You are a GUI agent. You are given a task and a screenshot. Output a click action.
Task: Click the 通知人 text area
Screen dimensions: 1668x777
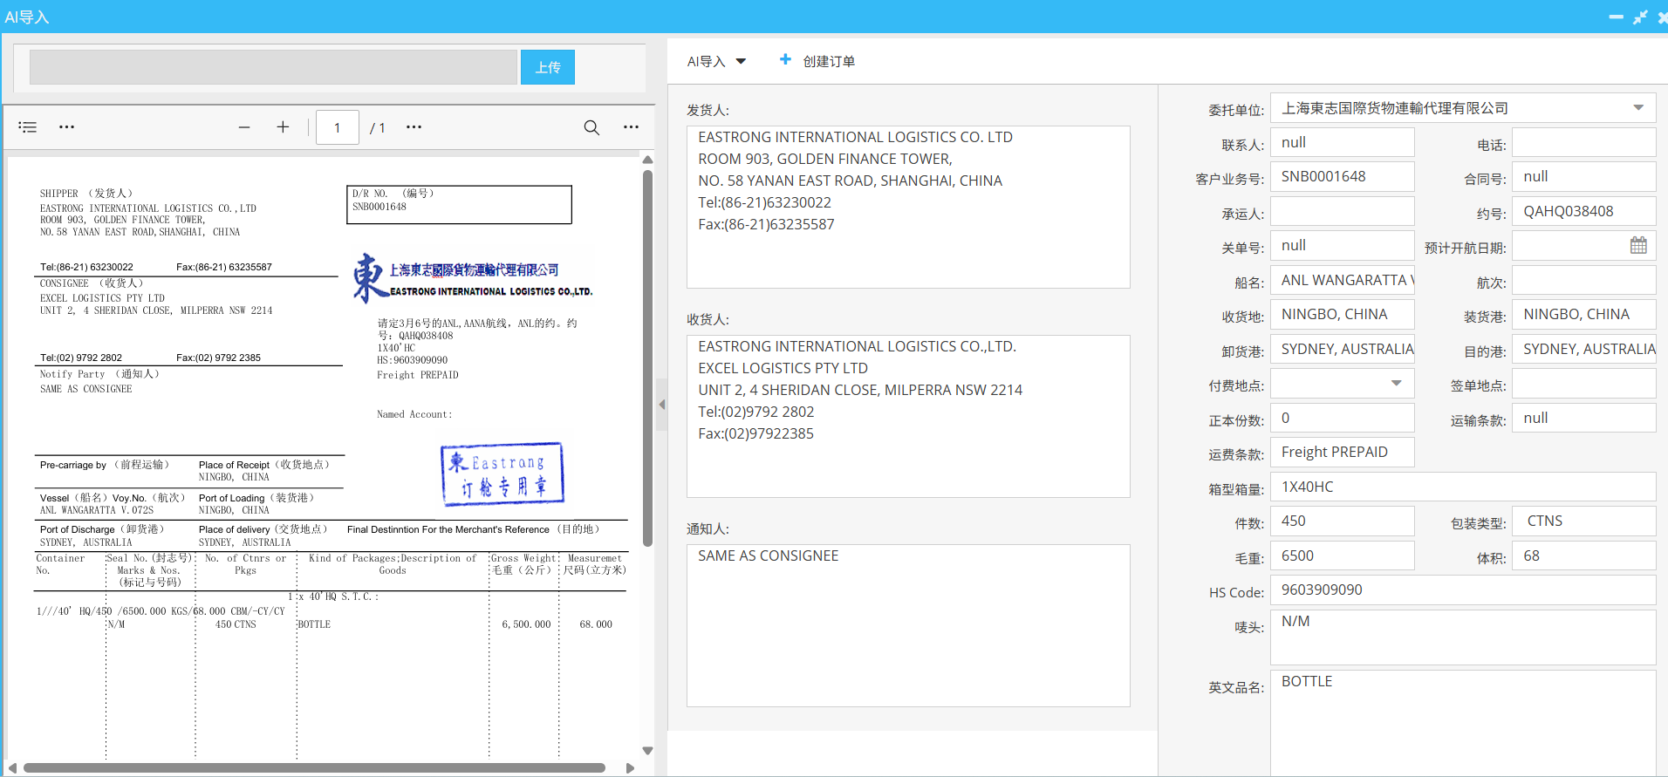(x=908, y=625)
